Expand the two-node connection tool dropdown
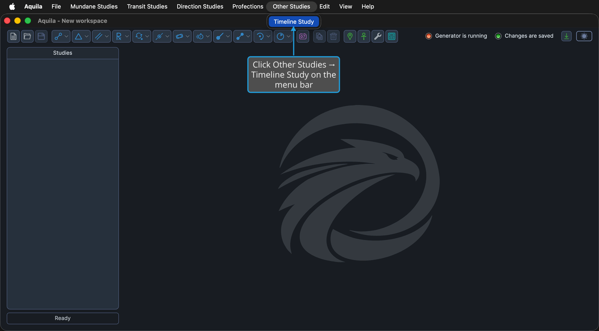Viewport: 599px width, 331px height. point(66,36)
